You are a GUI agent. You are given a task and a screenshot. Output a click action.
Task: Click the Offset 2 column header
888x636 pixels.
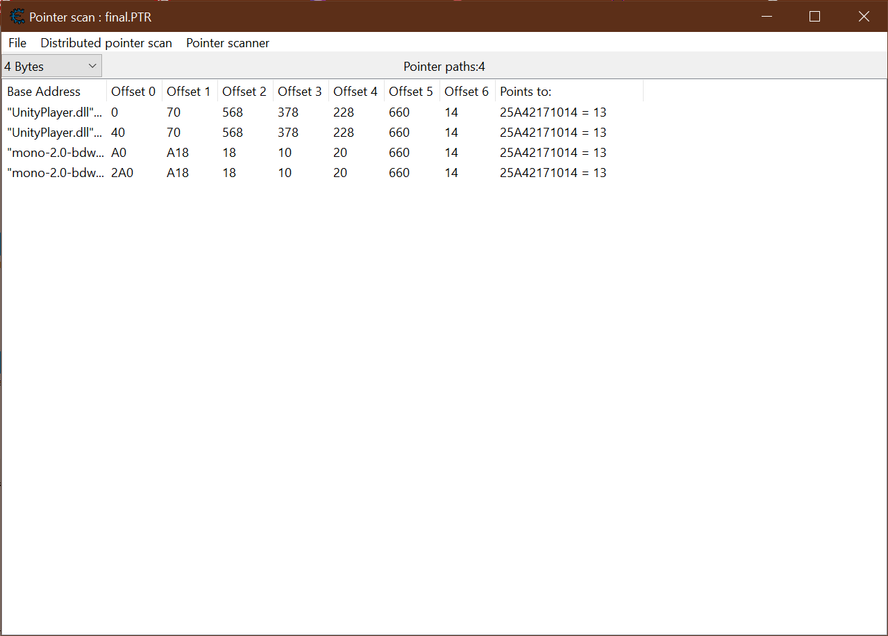pos(244,91)
